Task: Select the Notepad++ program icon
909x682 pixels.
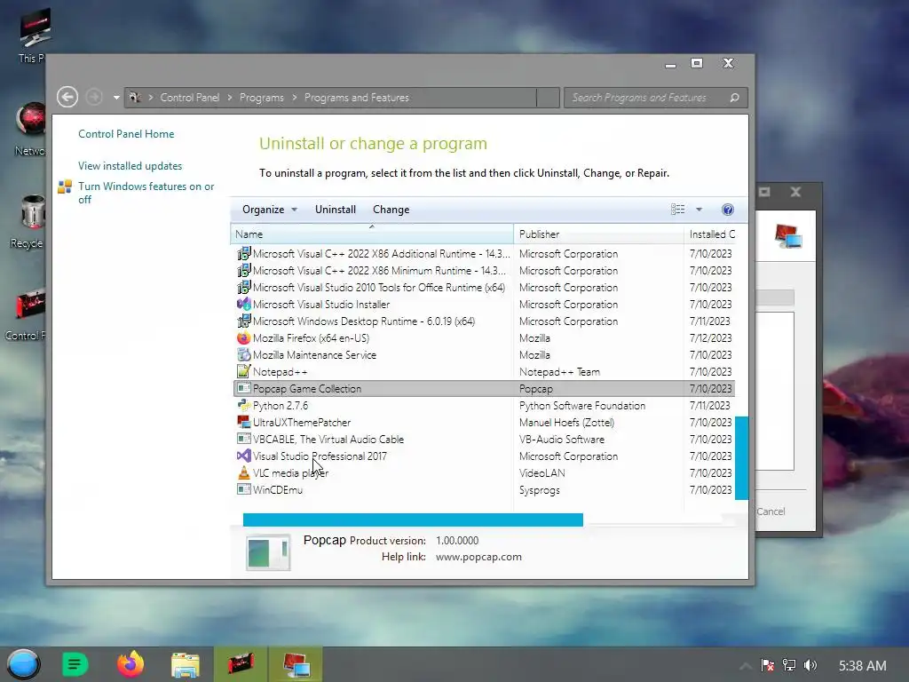Action: (x=244, y=371)
